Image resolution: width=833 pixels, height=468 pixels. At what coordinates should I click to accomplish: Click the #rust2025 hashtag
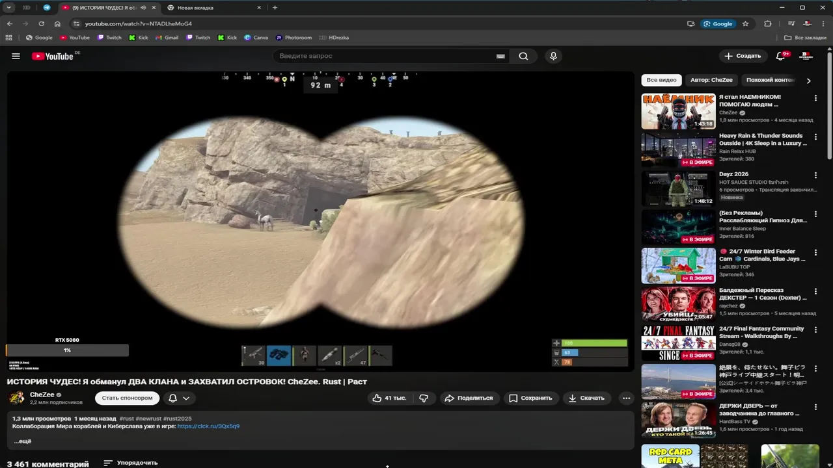click(x=178, y=419)
